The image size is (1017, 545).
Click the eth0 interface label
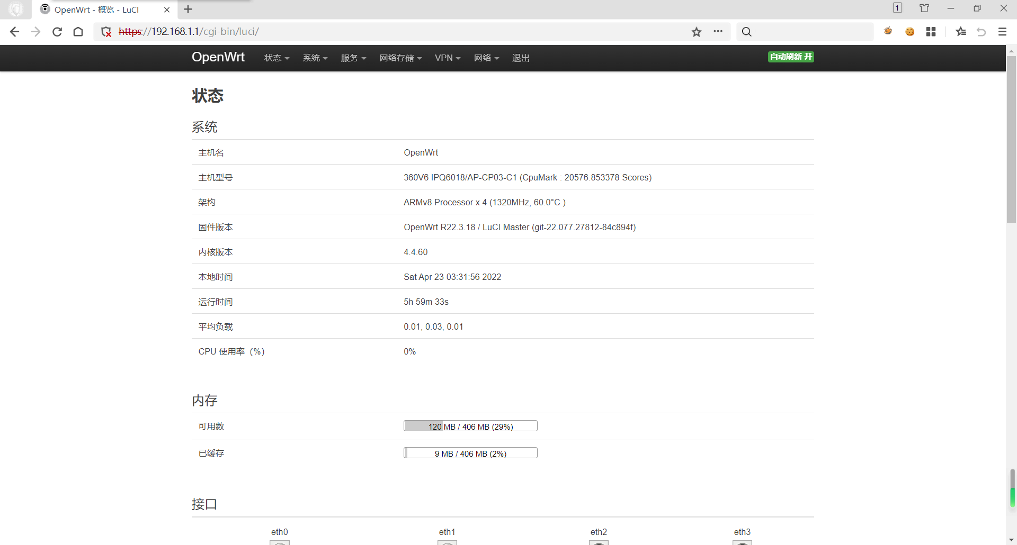click(x=279, y=532)
